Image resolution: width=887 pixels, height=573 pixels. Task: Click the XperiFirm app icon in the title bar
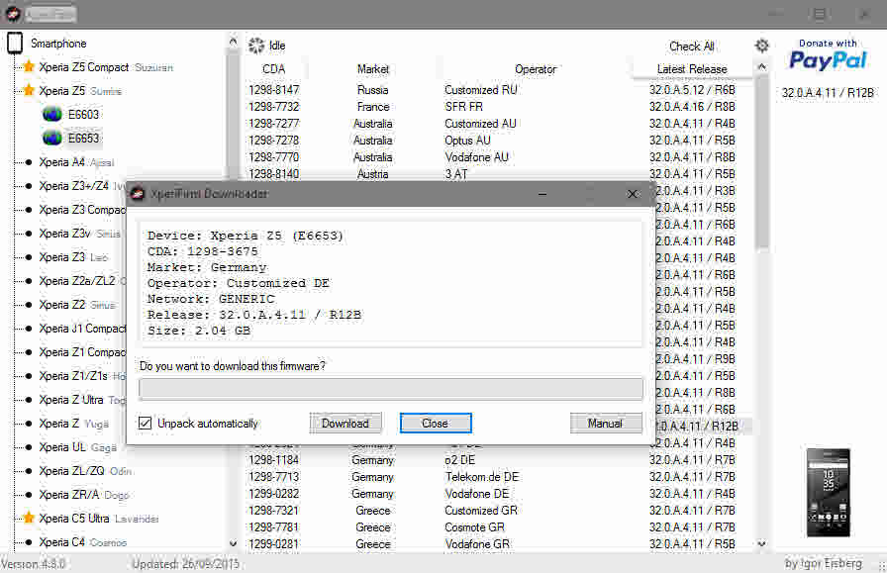13,13
